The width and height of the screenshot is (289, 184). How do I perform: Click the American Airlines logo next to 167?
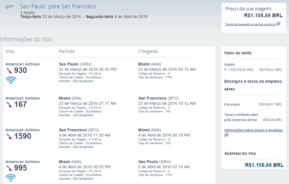pyautogui.click(x=9, y=104)
